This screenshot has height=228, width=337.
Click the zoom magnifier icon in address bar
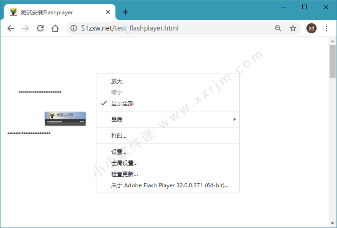click(278, 28)
